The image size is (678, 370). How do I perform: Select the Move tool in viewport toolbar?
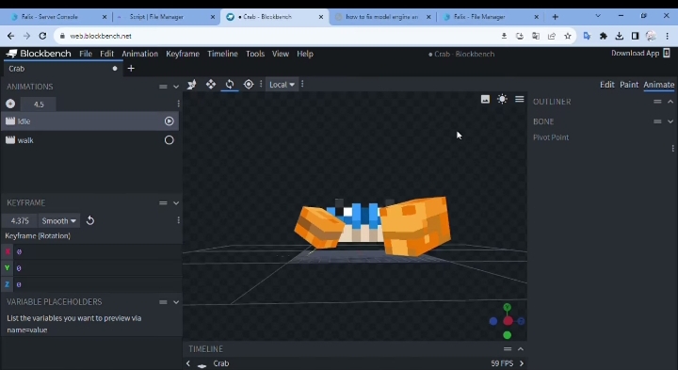(x=211, y=85)
